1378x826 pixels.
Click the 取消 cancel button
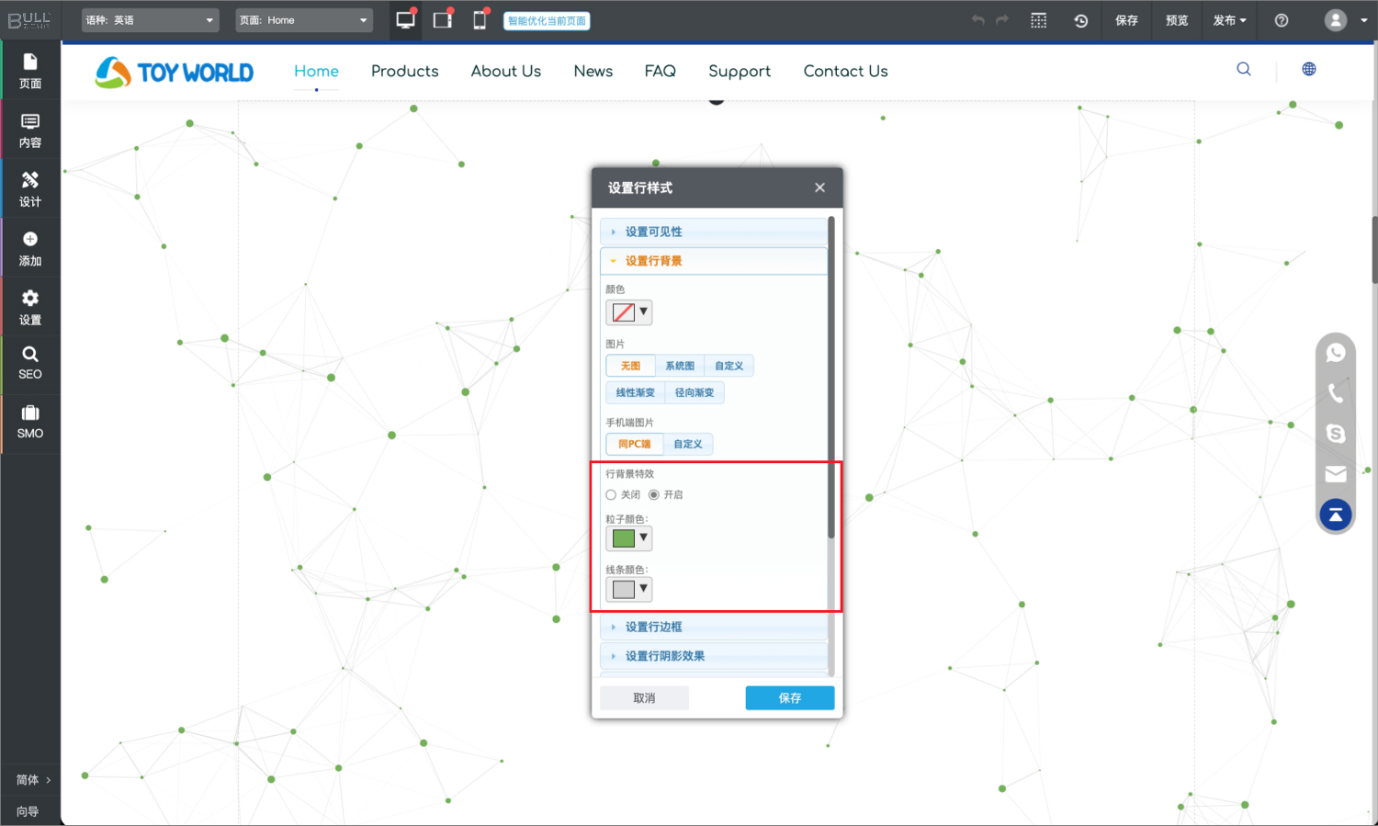click(x=644, y=698)
